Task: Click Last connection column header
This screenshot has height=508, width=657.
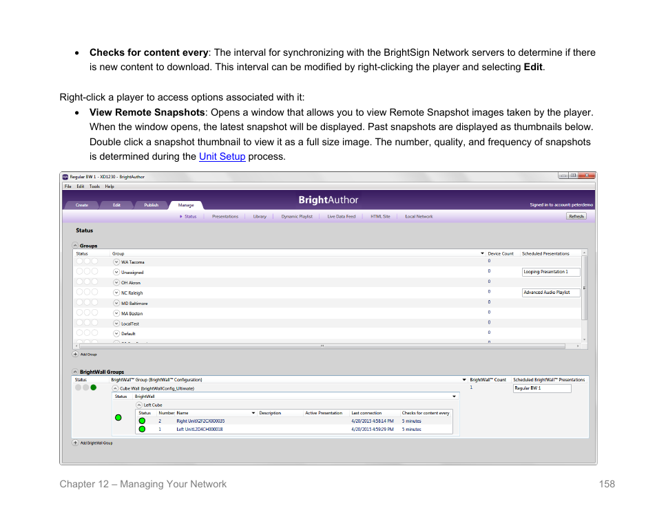Action: pos(366,413)
